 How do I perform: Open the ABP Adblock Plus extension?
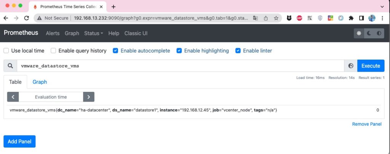coord(299,18)
